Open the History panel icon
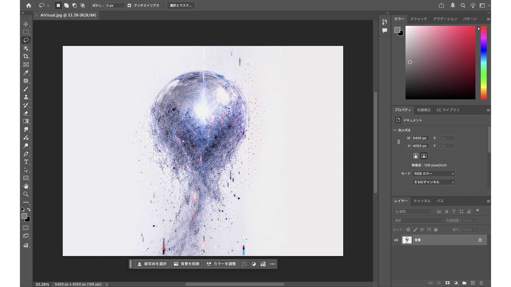 tap(385, 22)
